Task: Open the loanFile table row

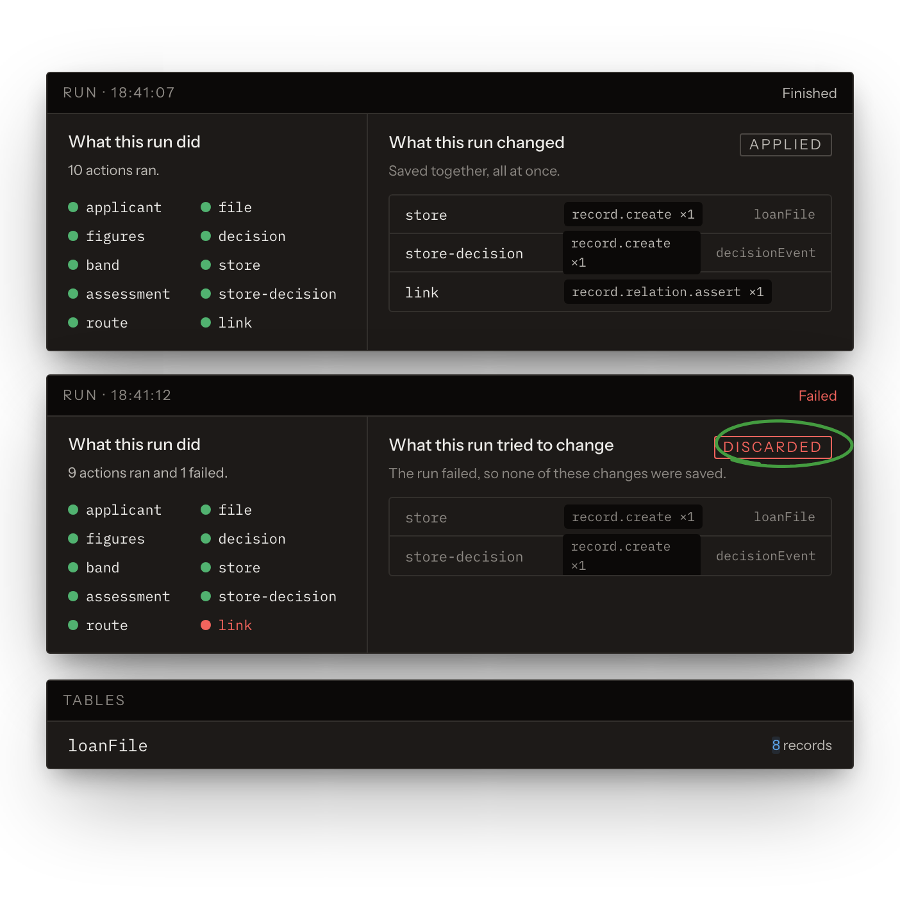Action: [x=450, y=746]
